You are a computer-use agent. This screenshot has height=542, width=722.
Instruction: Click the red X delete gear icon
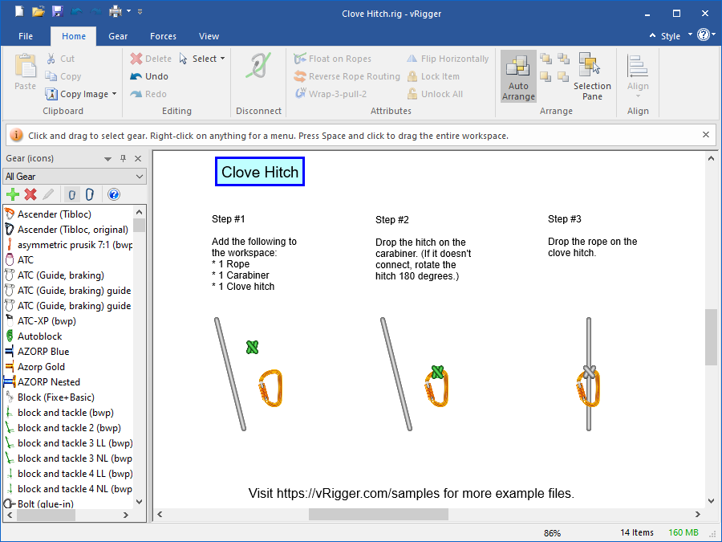30,194
